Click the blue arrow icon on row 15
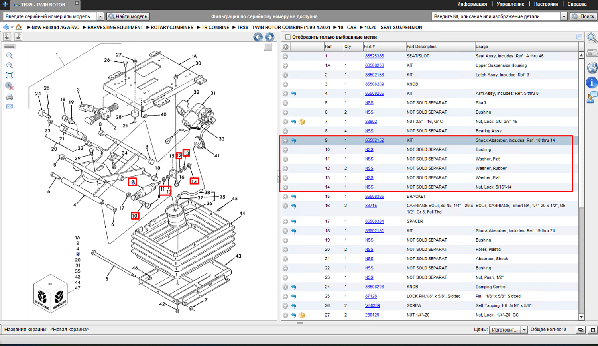598x346 pixels. pyautogui.click(x=294, y=197)
